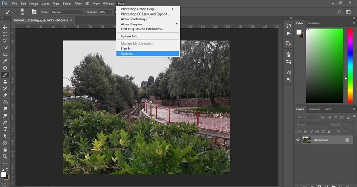Click the rainbow hue slider strip
The image size is (357, 187).
[350, 66]
